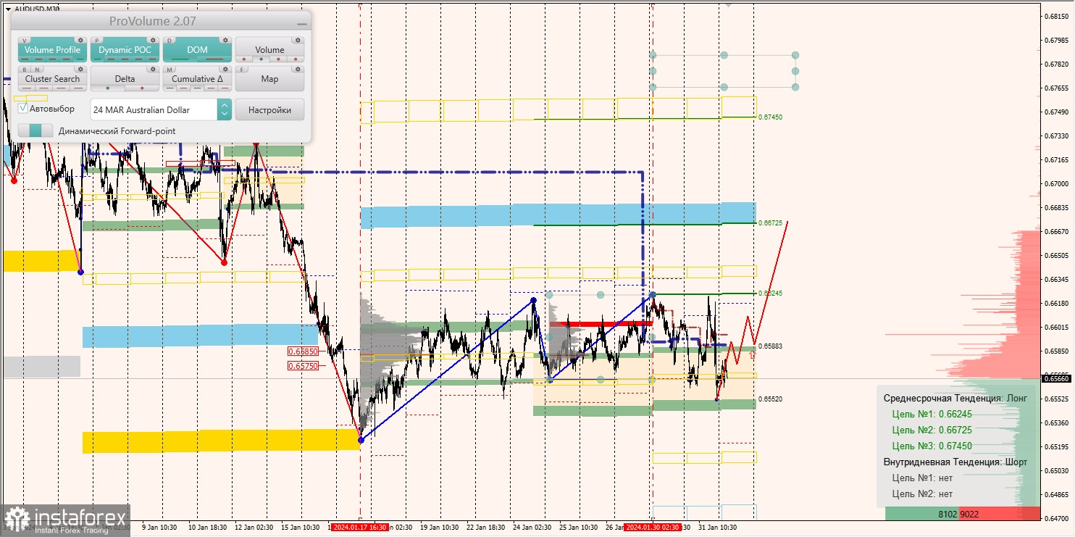Click the V hotkey tag on Volume Profile

(x=25, y=40)
